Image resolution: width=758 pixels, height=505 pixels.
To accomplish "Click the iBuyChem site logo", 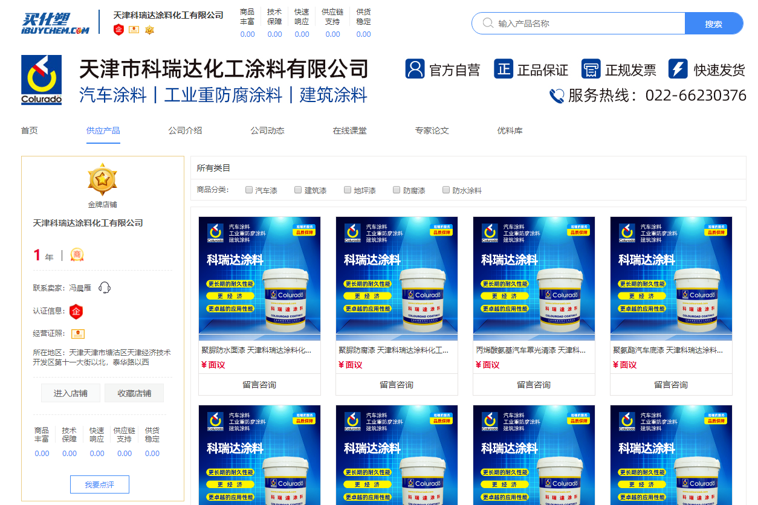I will click(x=55, y=23).
